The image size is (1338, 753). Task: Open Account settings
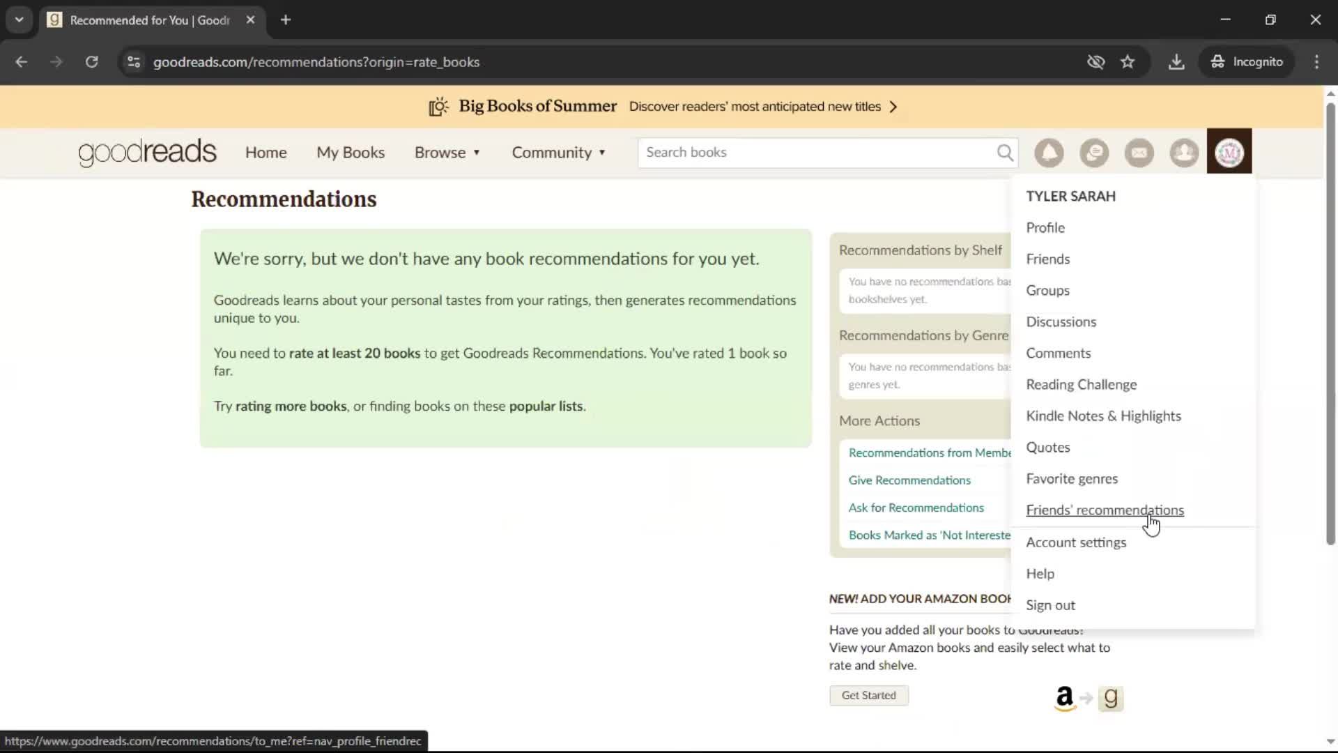1075,542
